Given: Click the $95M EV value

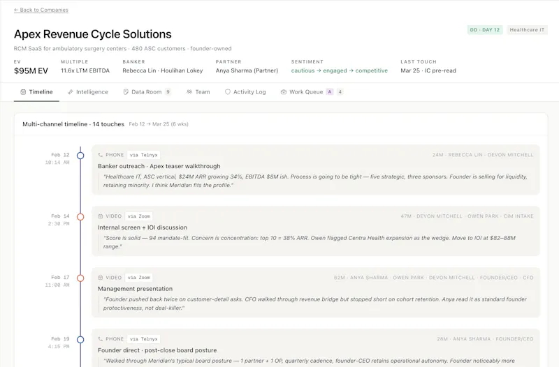Looking at the screenshot, I should [x=31, y=71].
